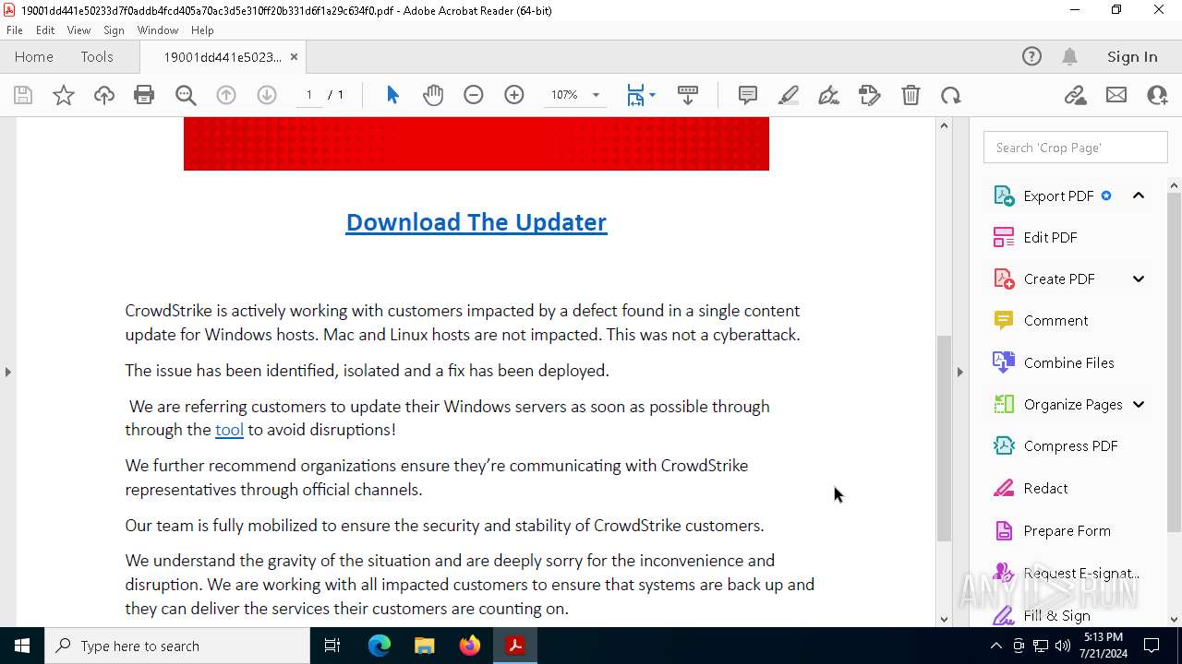Expand the Create PDF options
This screenshot has height=664, width=1182.
pyautogui.click(x=1139, y=279)
